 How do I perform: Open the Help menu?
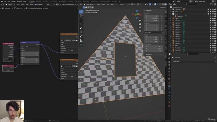click(x=25, y=1)
